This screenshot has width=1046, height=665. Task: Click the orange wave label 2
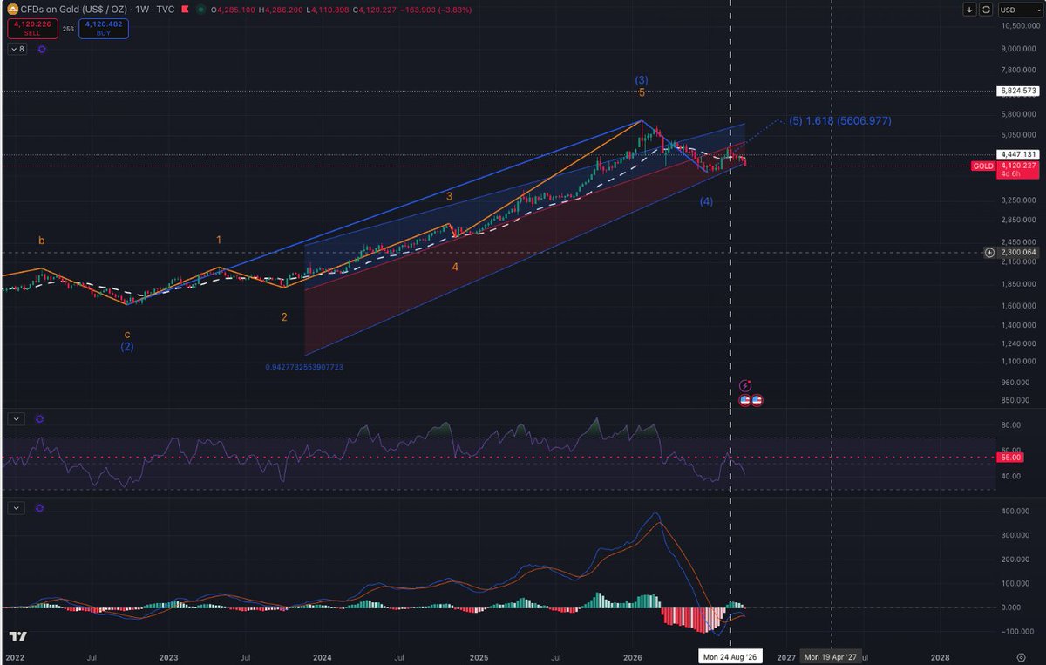284,317
